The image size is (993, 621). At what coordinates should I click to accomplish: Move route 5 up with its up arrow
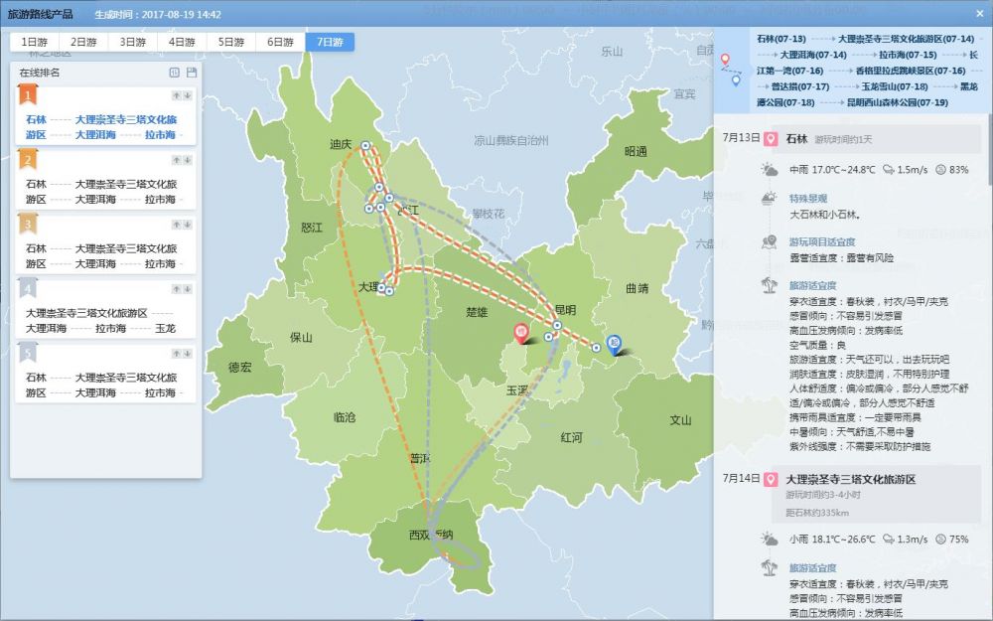[x=176, y=354]
